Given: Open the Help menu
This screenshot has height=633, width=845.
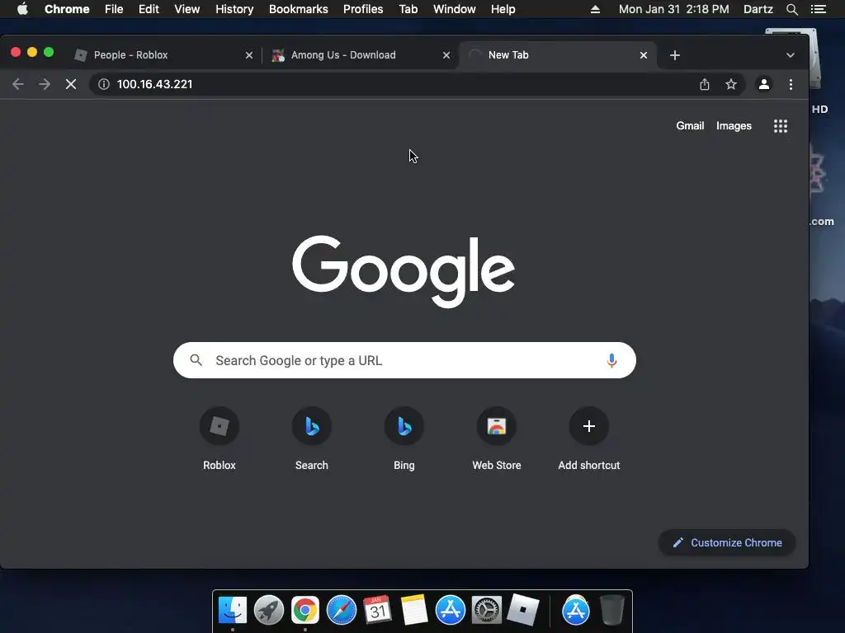Looking at the screenshot, I should pyautogui.click(x=503, y=9).
